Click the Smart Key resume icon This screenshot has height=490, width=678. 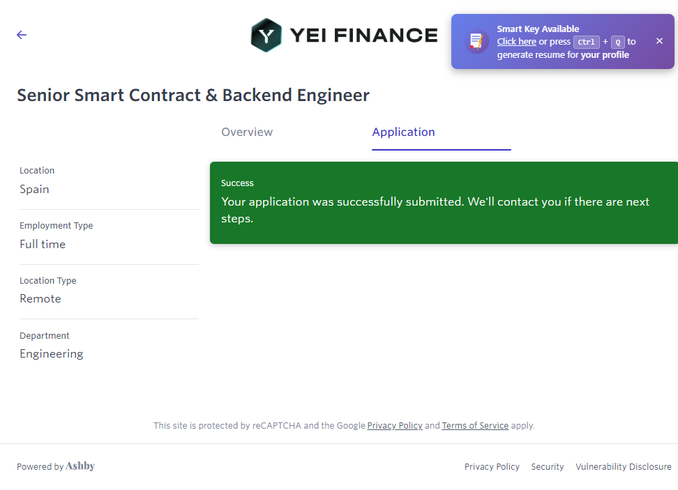coord(476,41)
